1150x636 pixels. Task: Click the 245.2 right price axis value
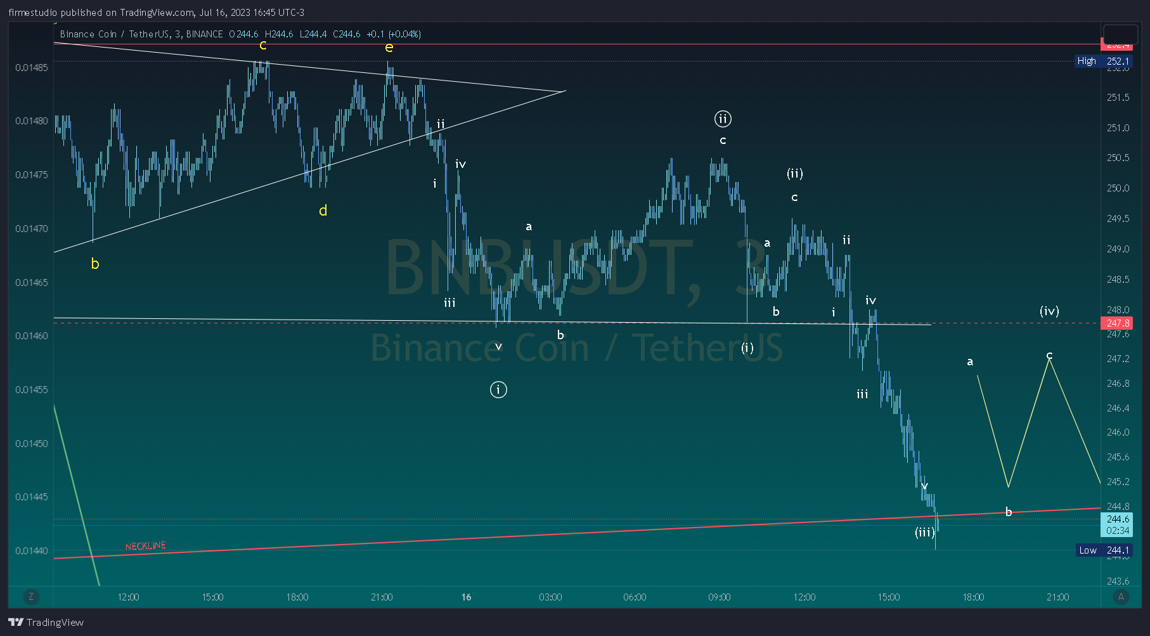[x=1118, y=481]
